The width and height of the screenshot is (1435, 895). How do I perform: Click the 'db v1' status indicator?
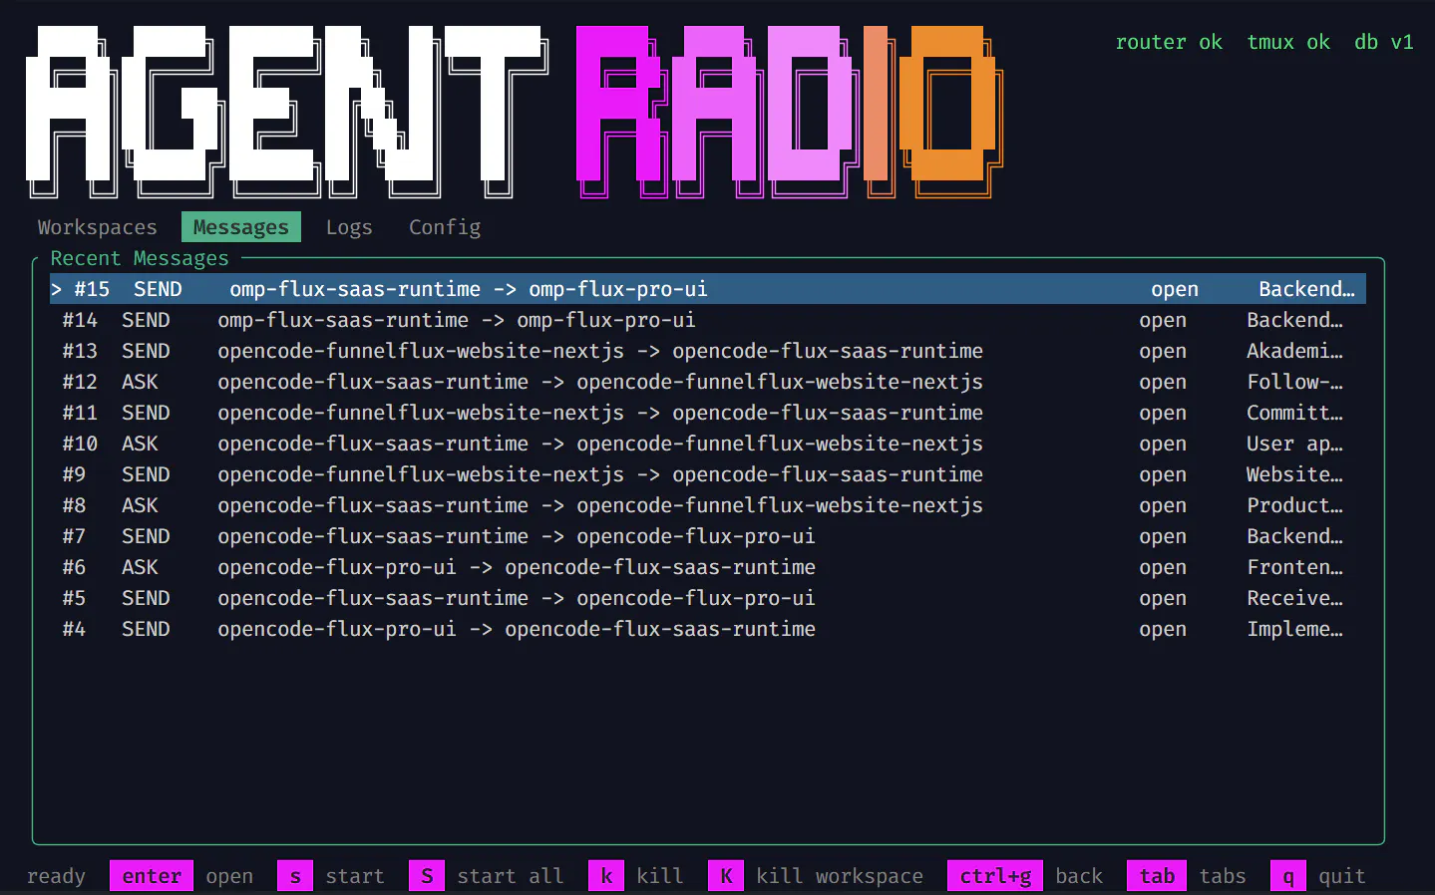pyautogui.click(x=1384, y=42)
